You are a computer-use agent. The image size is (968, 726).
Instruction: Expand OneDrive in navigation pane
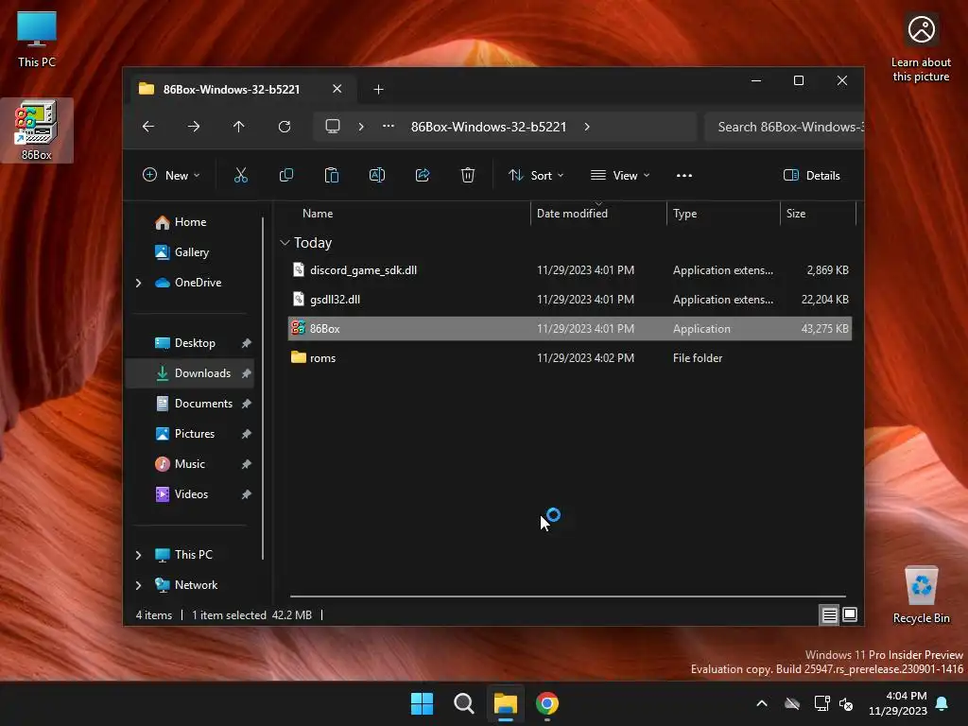[138, 283]
